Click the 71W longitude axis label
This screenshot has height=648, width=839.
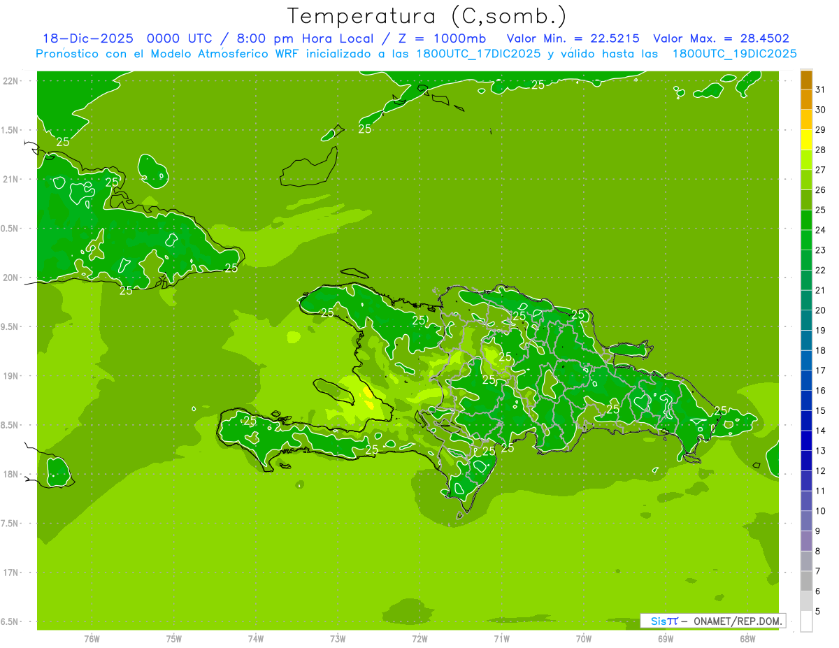click(x=501, y=639)
